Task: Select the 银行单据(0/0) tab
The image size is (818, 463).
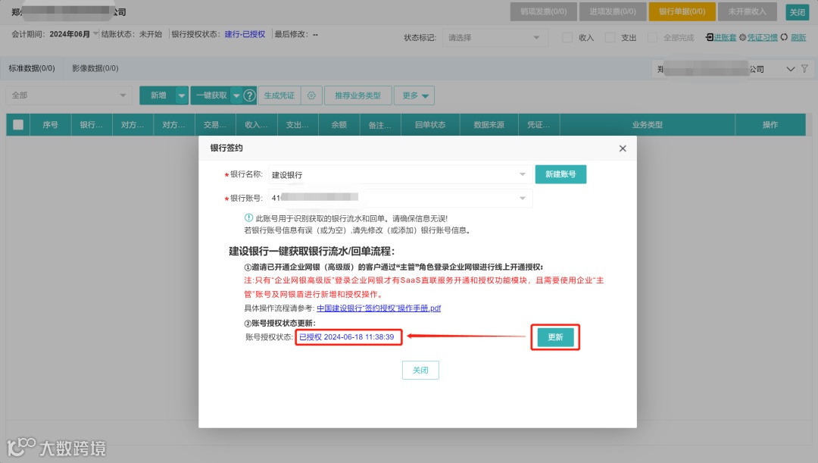Action: click(682, 11)
